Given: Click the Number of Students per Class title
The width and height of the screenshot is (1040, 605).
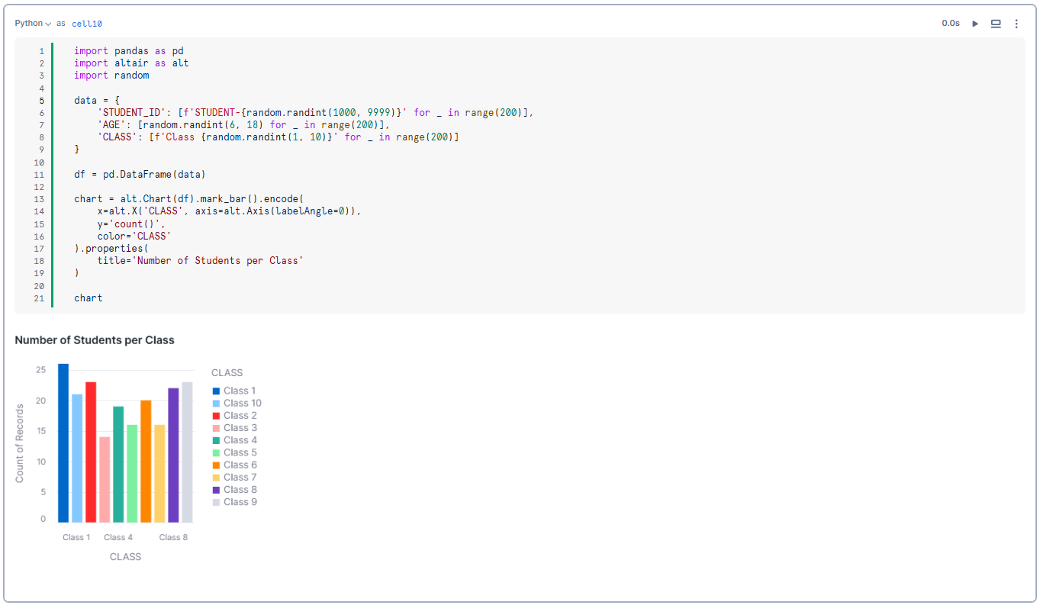Looking at the screenshot, I should (x=94, y=340).
